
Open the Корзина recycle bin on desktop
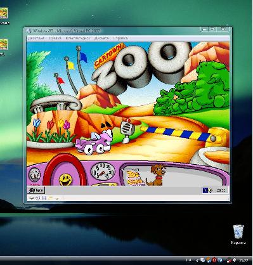[238, 235]
